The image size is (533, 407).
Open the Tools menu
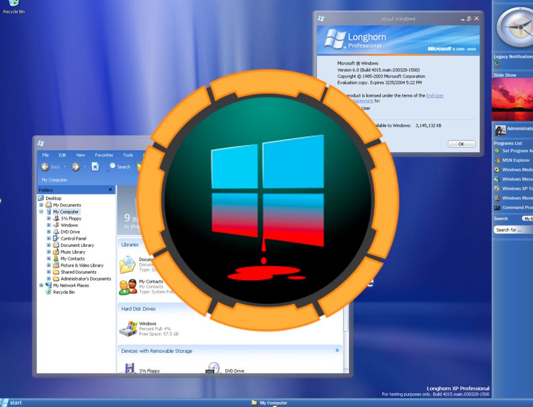click(x=128, y=155)
